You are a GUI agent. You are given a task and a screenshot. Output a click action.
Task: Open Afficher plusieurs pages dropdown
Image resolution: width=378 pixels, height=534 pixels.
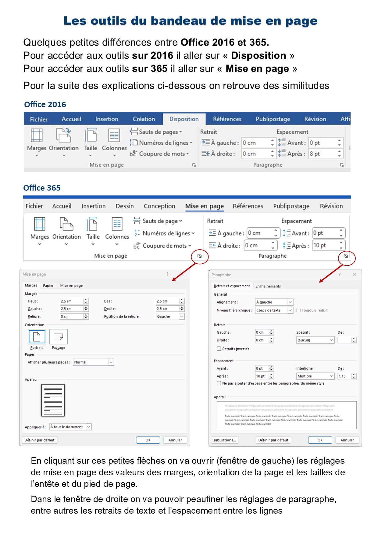tap(94, 362)
